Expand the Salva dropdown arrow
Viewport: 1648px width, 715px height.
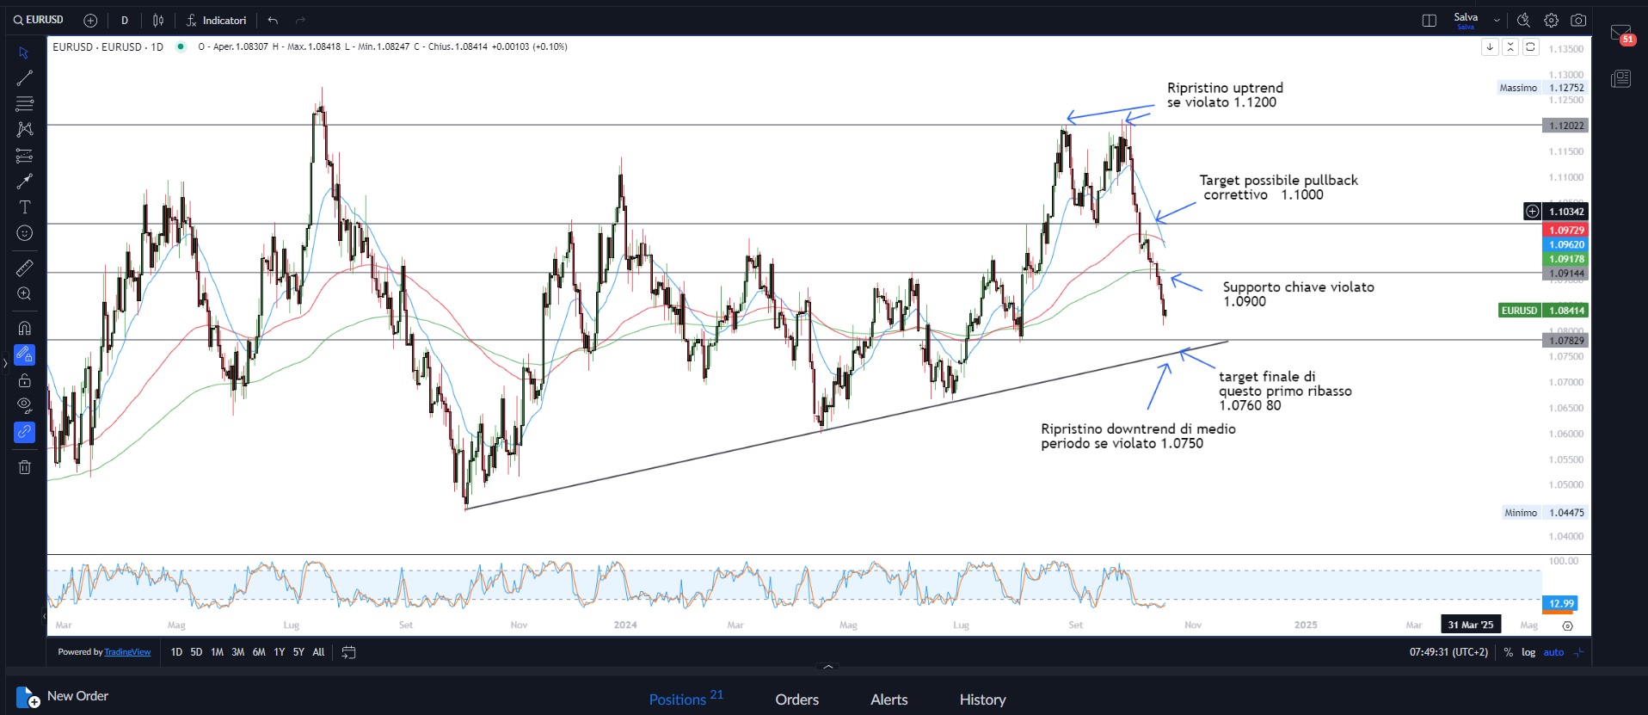(1497, 21)
